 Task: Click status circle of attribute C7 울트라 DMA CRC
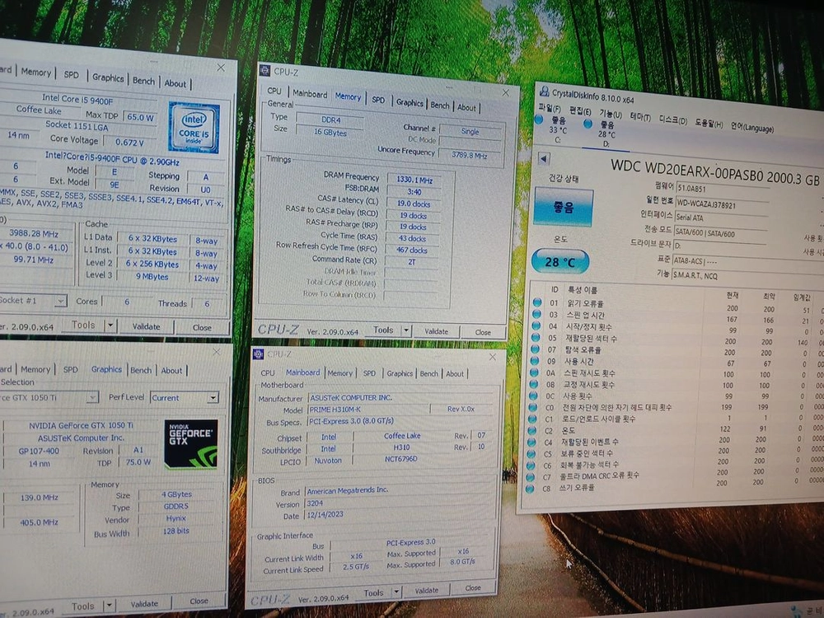coord(531,476)
